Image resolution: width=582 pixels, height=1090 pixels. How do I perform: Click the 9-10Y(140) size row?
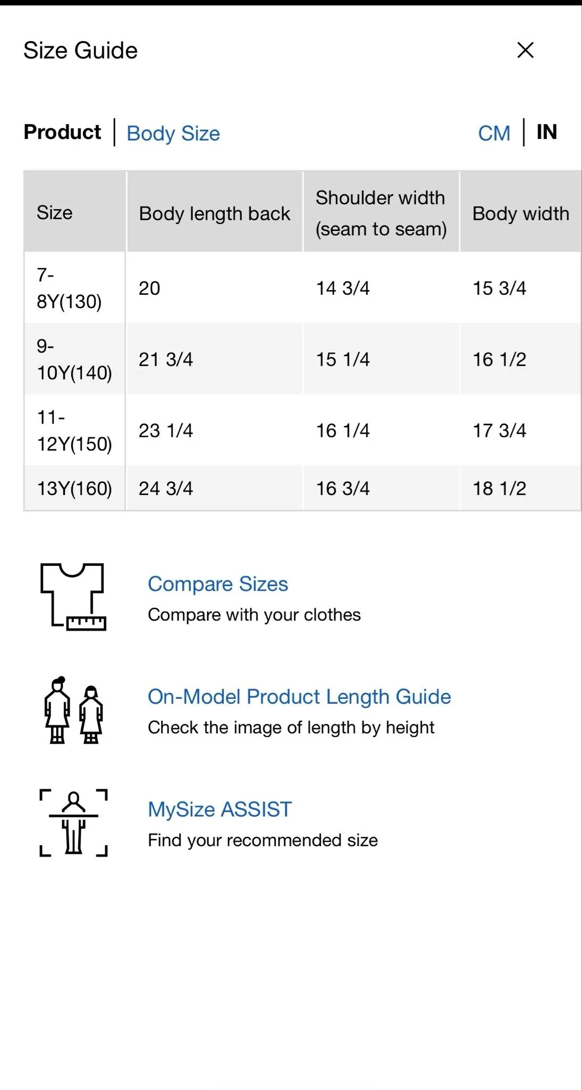click(x=302, y=359)
